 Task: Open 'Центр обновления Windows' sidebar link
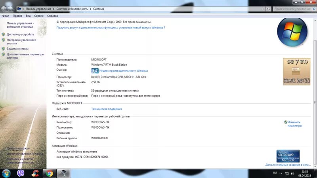click(25, 153)
